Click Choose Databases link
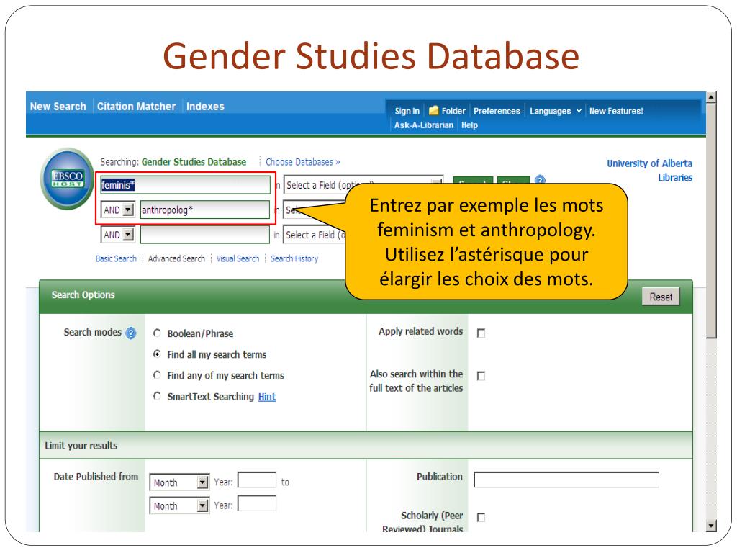 303,162
